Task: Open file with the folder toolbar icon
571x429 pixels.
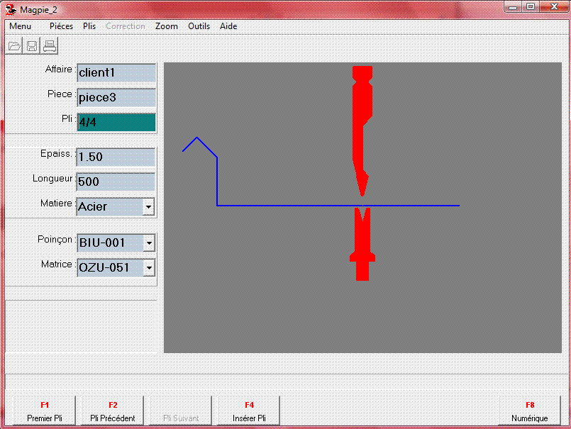Action: point(14,46)
